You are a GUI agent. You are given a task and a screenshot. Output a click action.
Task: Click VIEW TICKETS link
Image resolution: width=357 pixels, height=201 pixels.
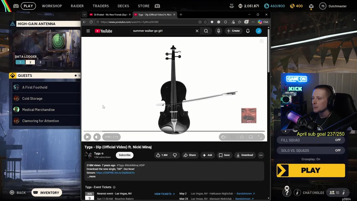click(164, 194)
